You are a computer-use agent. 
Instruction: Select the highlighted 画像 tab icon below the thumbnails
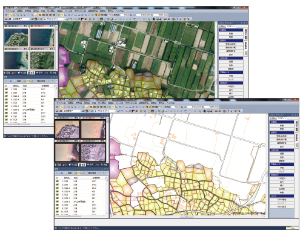coord(82,165)
